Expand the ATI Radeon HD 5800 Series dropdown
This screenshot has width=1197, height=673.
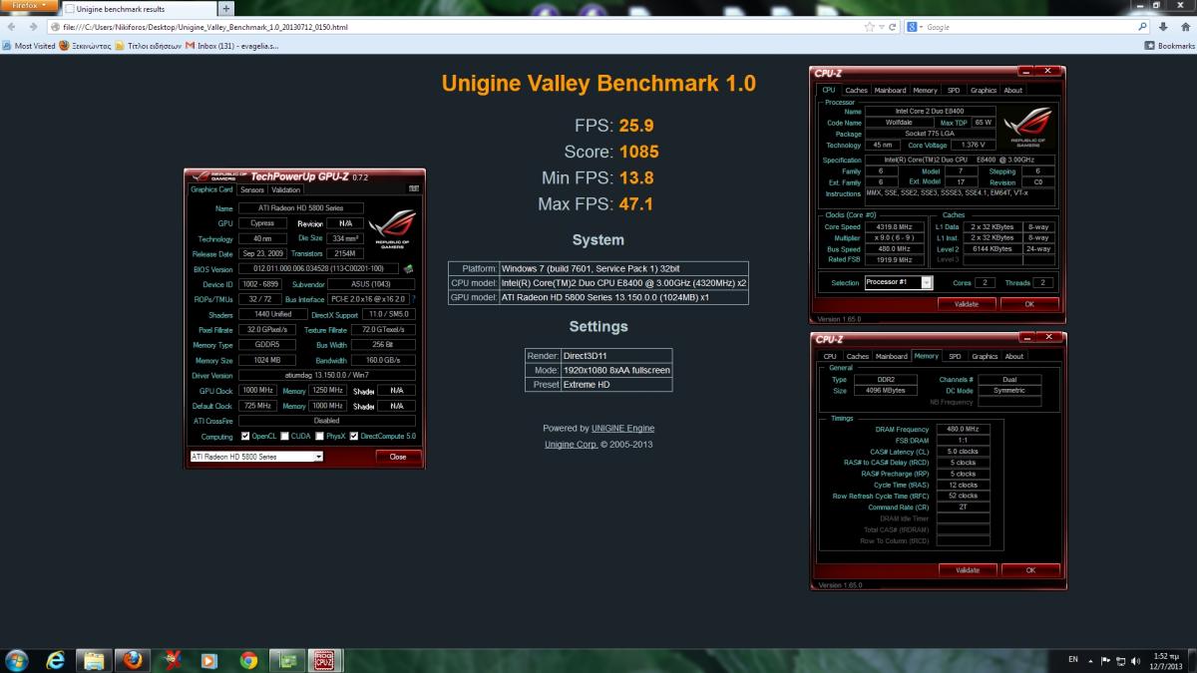click(x=318, y=457)
